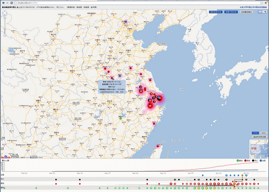Image resolution: width=269 pixels, height=192 pixels.
Task: Toggle the blue 治愈 legend item
Action: point(263,161)
